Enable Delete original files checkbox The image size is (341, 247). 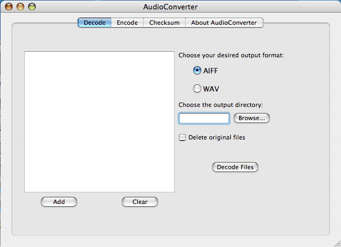[182, 138]
